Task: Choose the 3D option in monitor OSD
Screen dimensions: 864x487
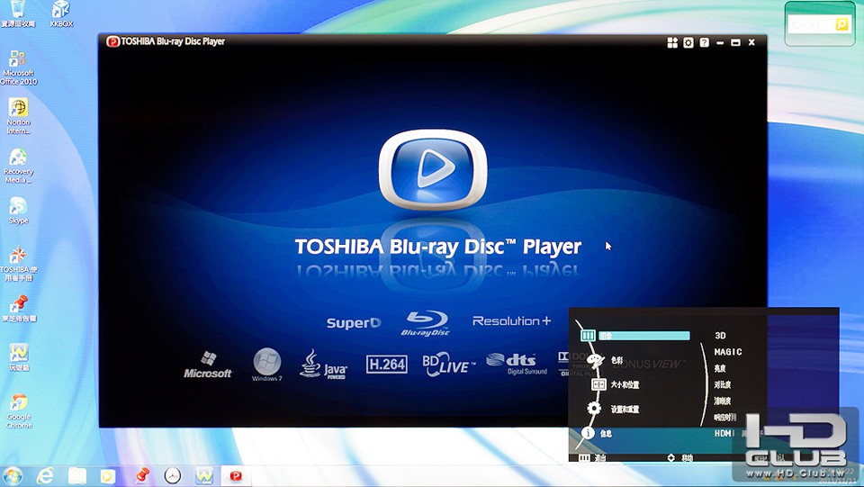Action: pos(720,336)
